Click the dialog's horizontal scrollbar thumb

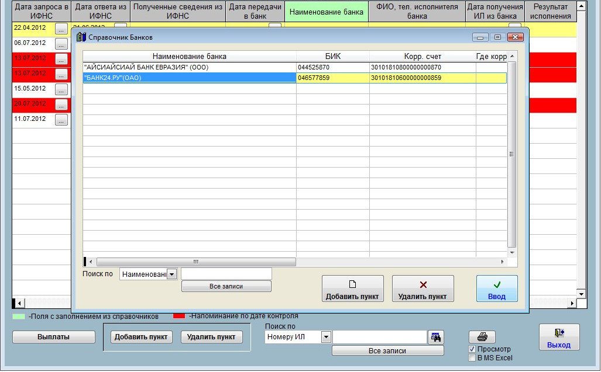click(x=195, y=262)
